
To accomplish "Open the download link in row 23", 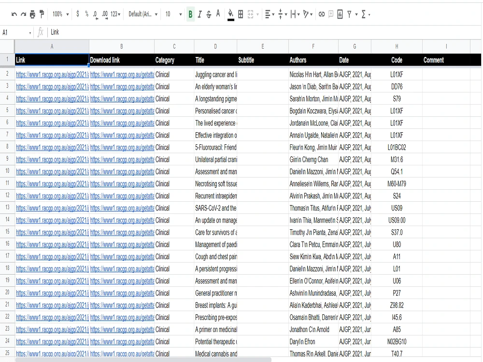I will point(122,330).
